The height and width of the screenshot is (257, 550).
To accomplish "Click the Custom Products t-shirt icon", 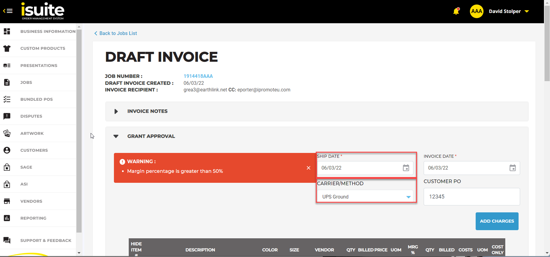I will click(x=7, y=48).
